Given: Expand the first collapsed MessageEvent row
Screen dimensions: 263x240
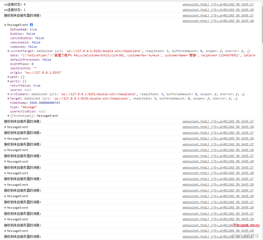Looking at the screenshot, I should [x=5, y=127].
